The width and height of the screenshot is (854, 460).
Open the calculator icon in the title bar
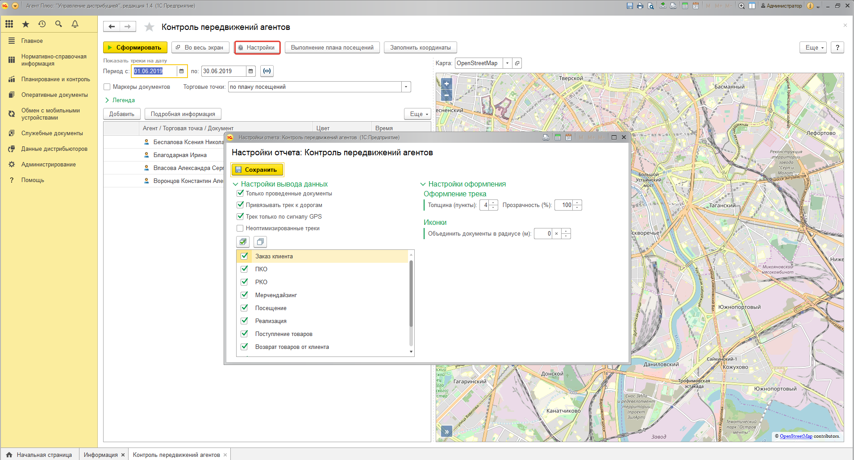click(x=685, y=6)
